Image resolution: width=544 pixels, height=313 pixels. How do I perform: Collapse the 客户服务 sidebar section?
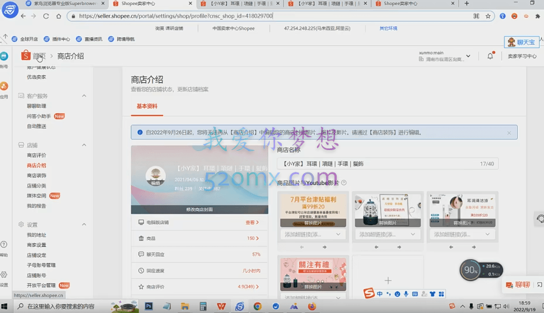coord(84,96)
